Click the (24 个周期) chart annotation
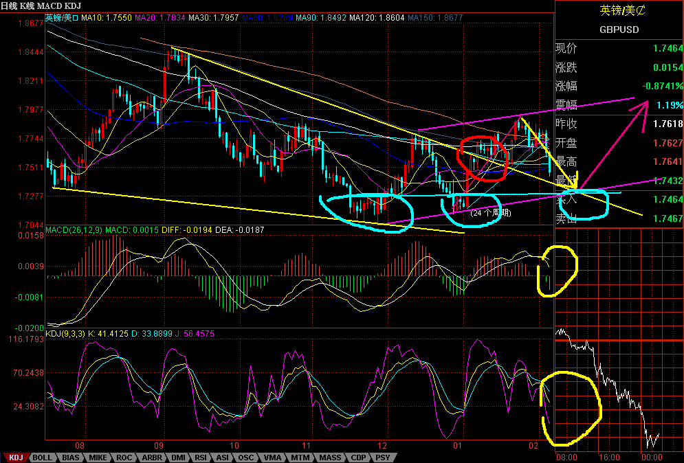The image size is (684, 463). pyautogui.click(x=491, y=213)
